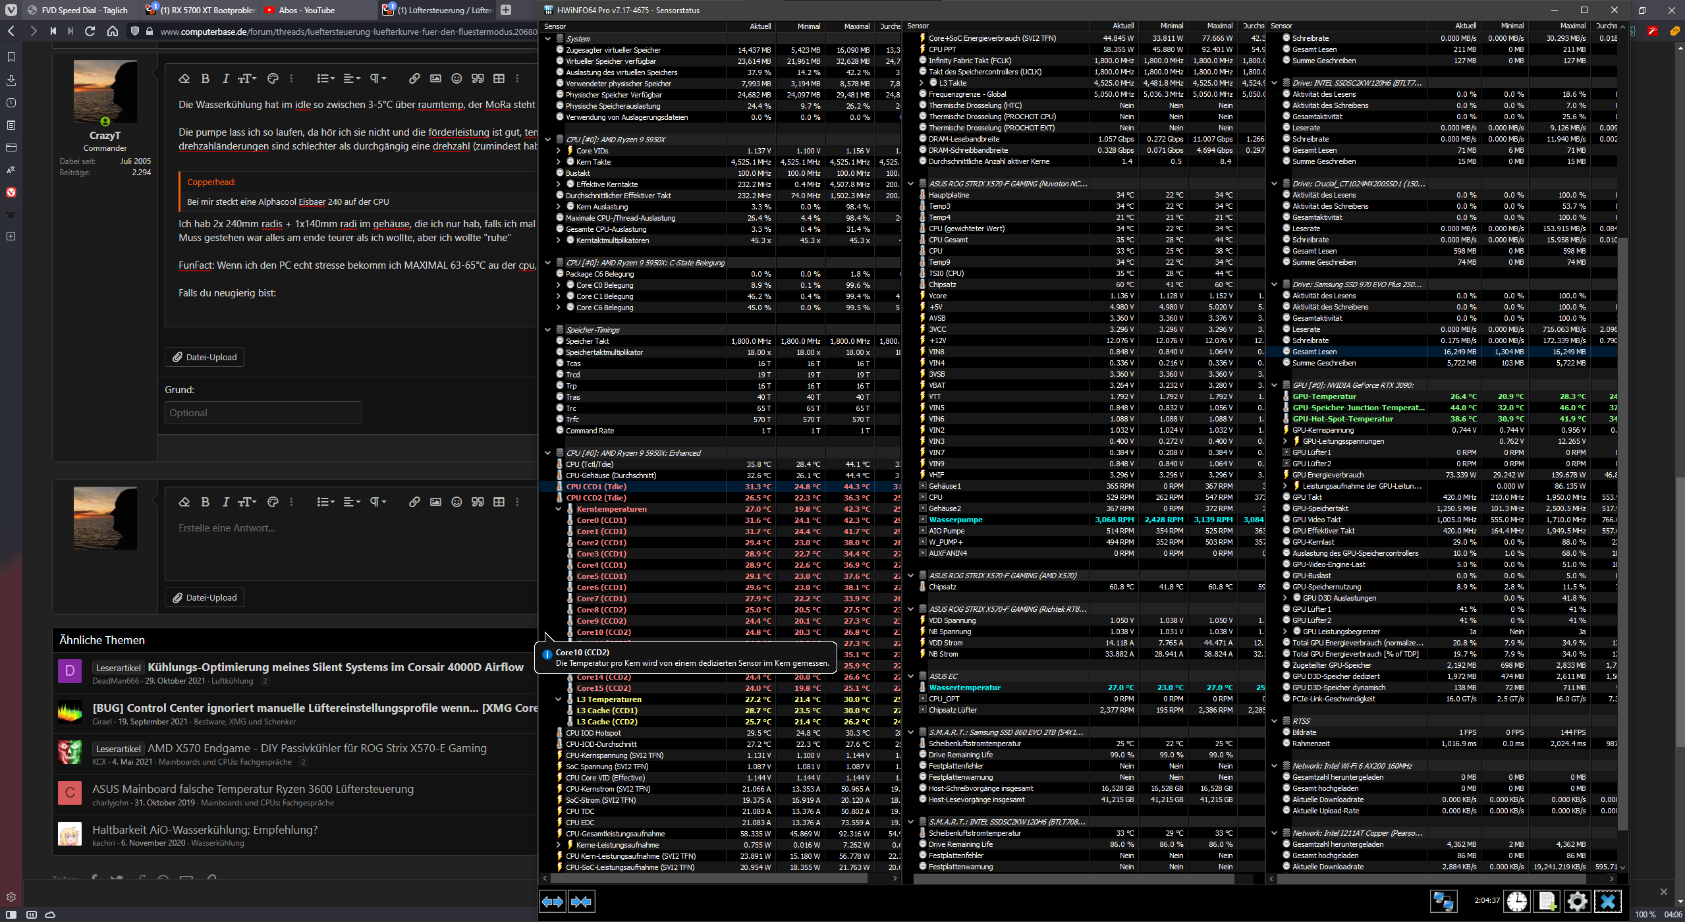Screen dimensions: 1685x922
Task: Open list dropdown in upper editor
Action: pos(325,78)
